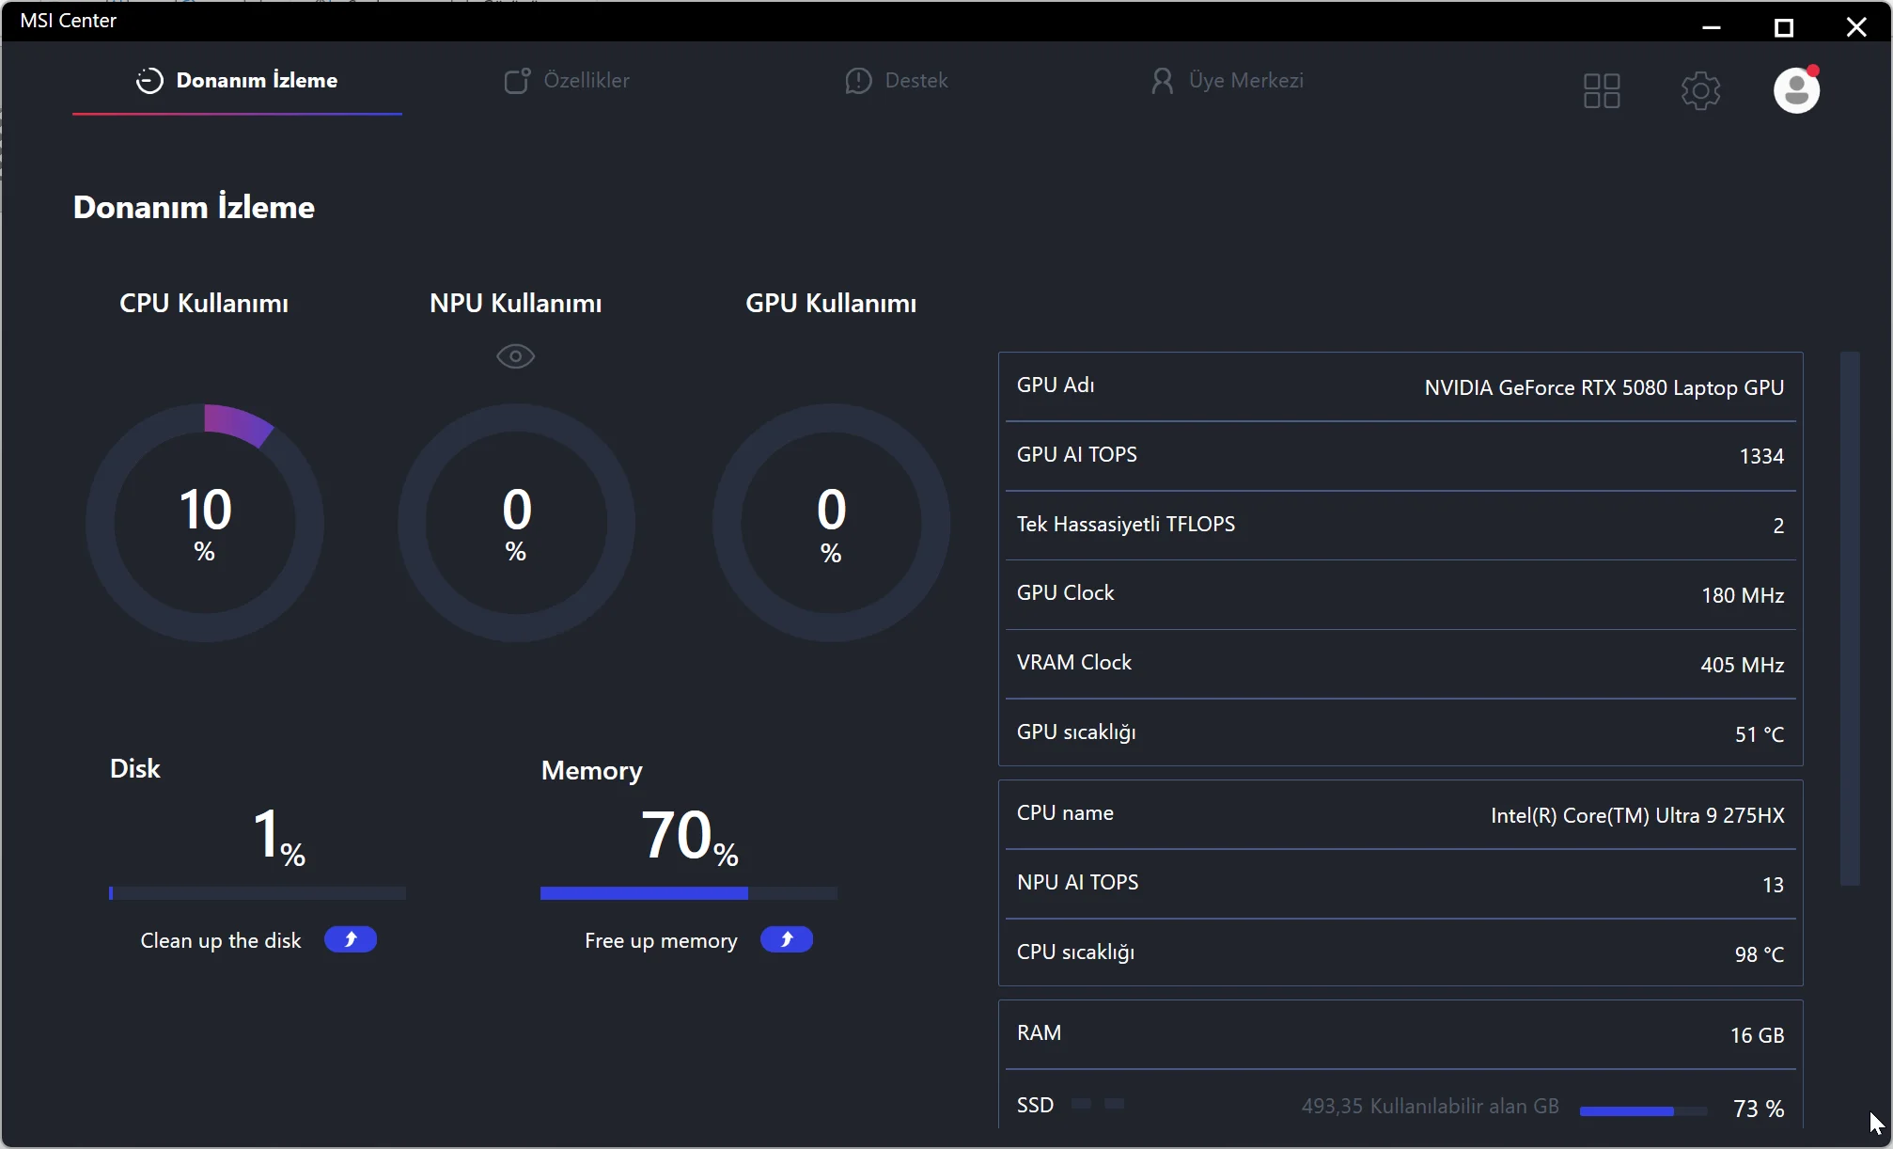
Task: Click the CPU Kullanımı gauge
Action: point(205,523)
